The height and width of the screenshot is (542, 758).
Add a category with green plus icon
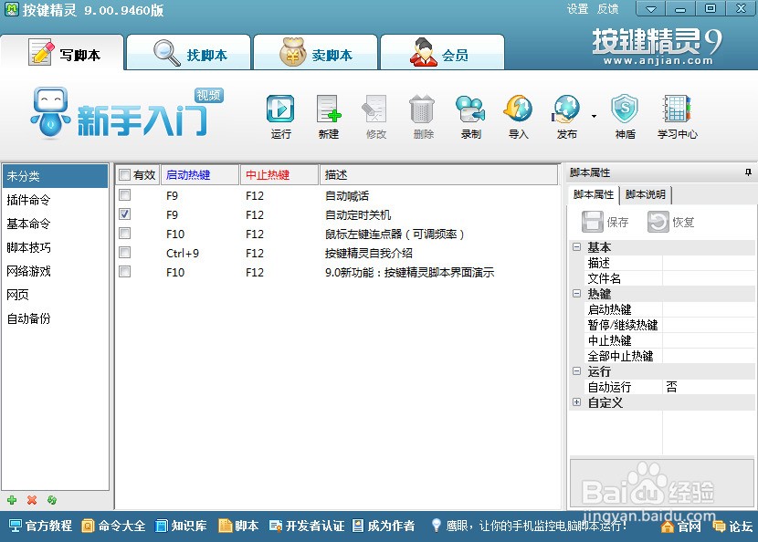coord(12,500)
